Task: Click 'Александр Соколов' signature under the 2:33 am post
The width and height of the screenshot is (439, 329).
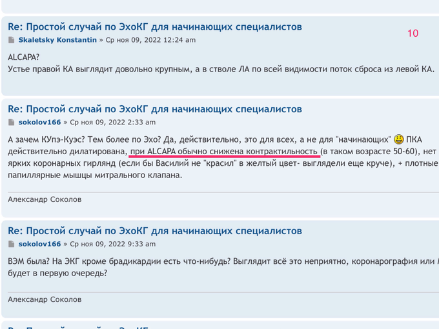Action: click(45, 199)
